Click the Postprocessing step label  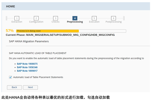point(114,22)
